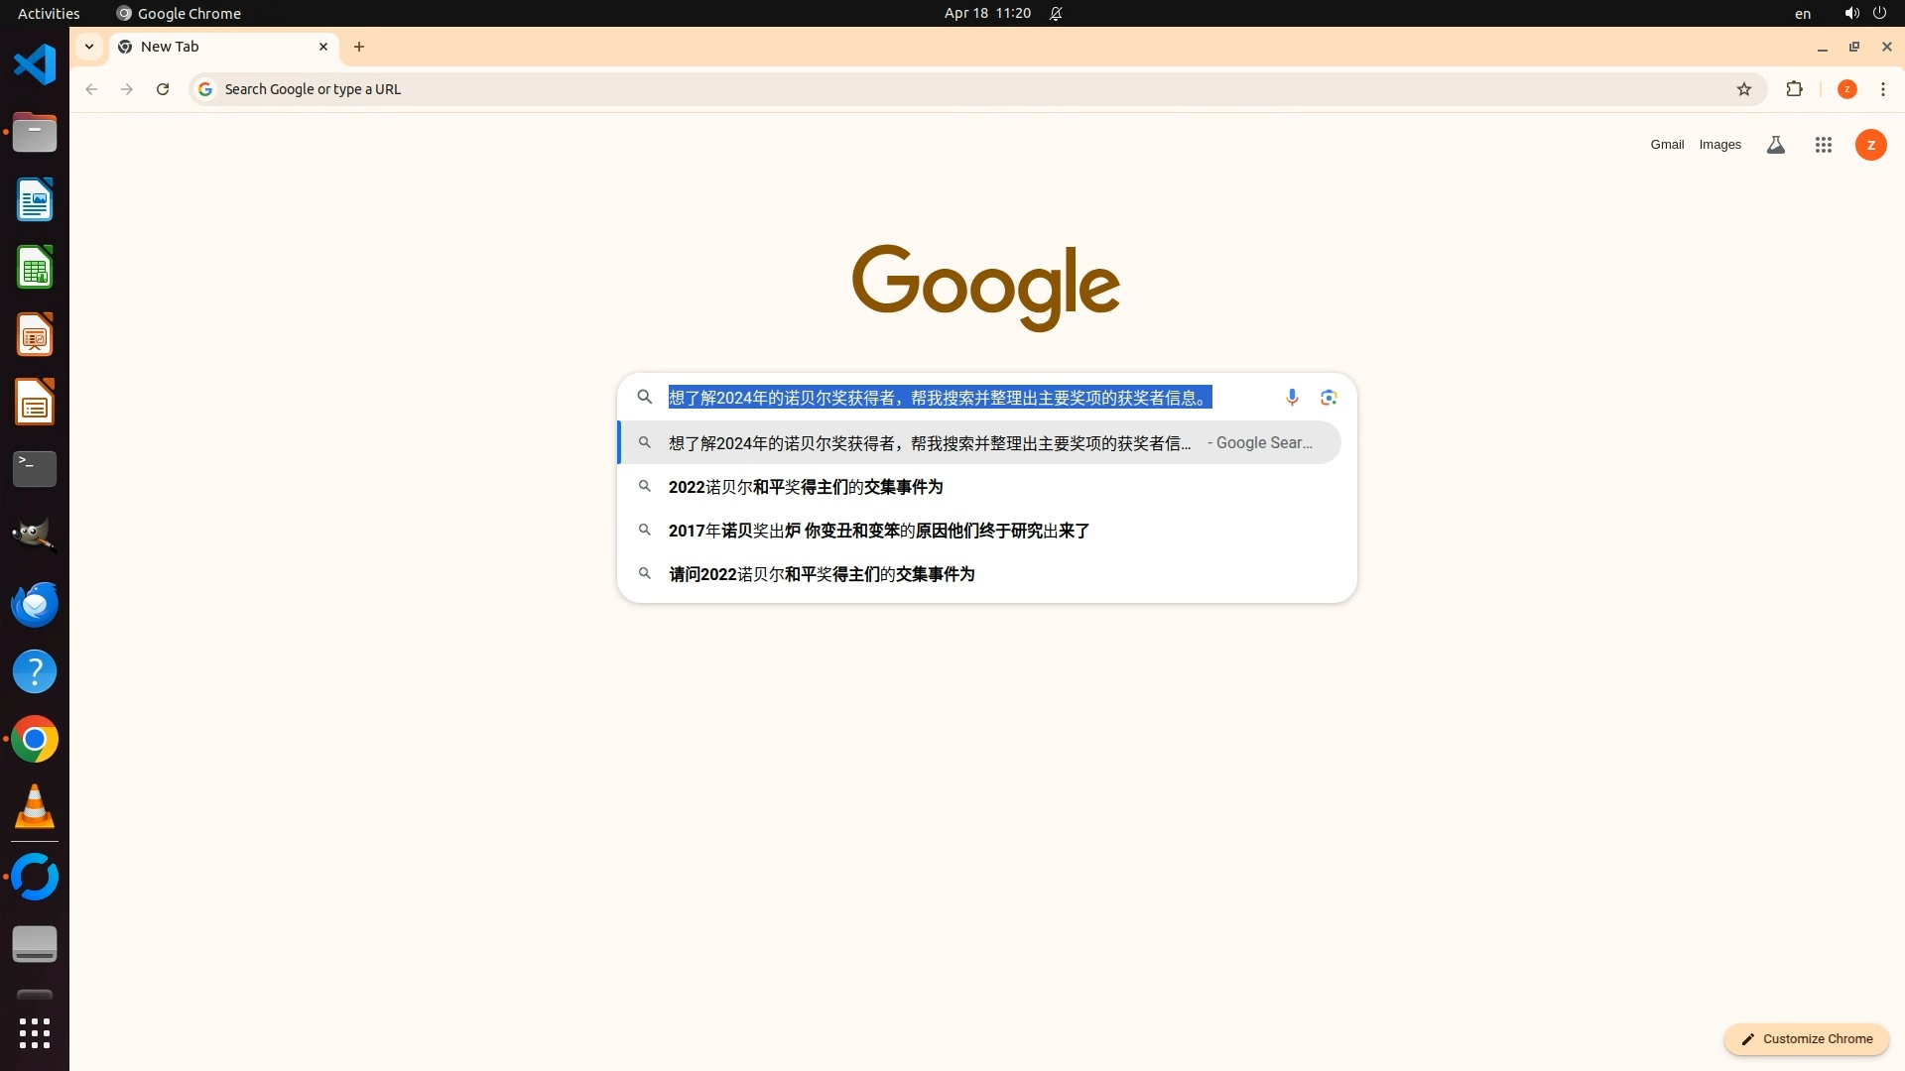Image resolution: width=1905 pixels, height=1071 pixels.
Task: Open Chrome three-dot menu
Action: (x=1883, y=89)
